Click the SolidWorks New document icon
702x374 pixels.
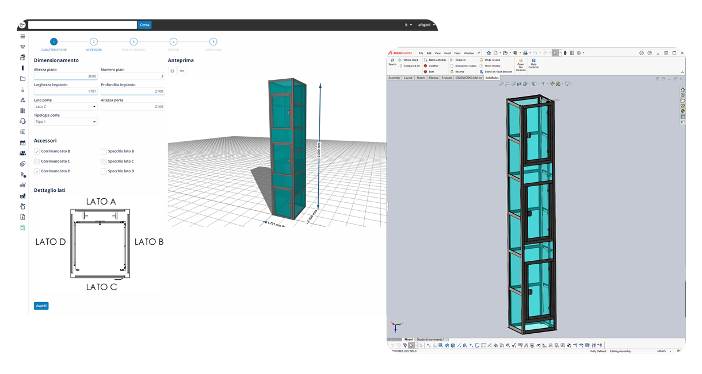click(x=496, y=53)
